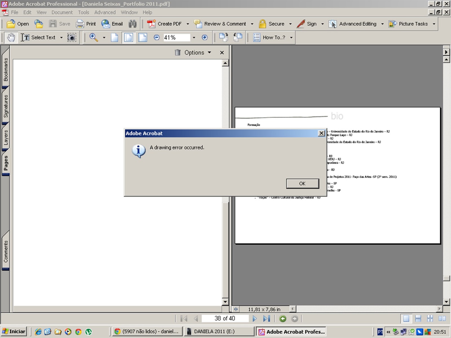Open the Edit menu
This screenshot has height=338, width=451.
point(27,12)
